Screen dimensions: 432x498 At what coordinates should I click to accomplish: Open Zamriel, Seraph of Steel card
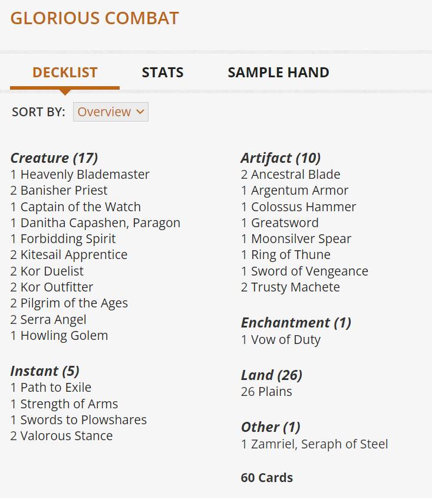319,444
